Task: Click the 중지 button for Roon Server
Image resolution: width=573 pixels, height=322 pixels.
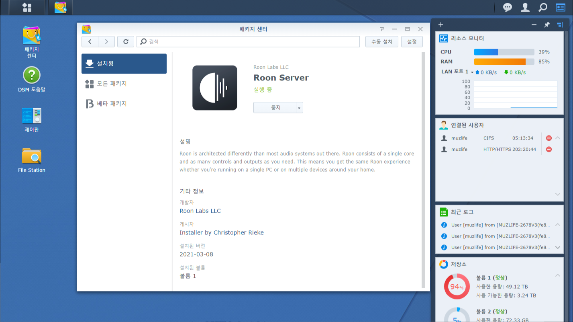Action: point(275,107)
